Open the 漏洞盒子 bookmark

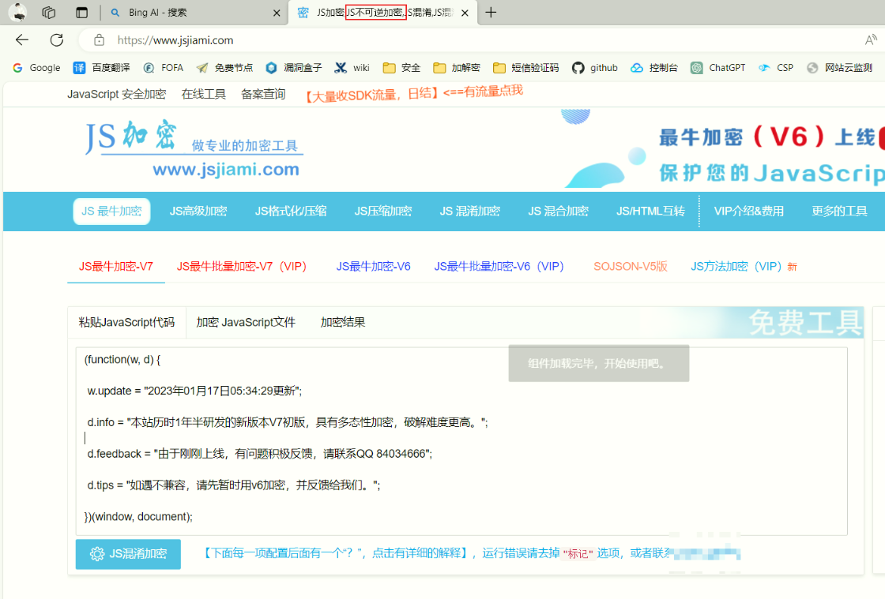pyautogui.click(x=293, y=68)
